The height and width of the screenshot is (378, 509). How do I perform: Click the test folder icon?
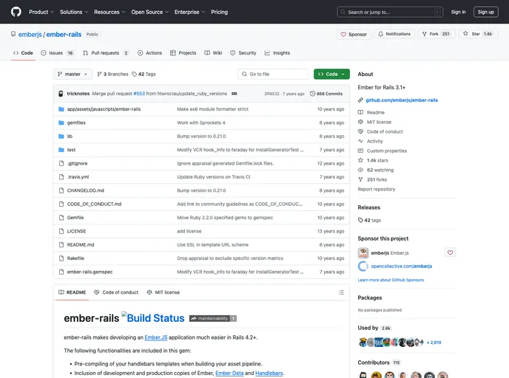point(61,150)
